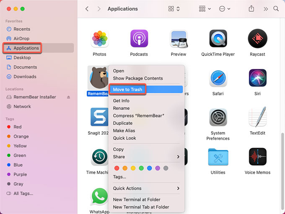Open the Photos app icon
Screen dimensions: 285x214
coord(99,39)
